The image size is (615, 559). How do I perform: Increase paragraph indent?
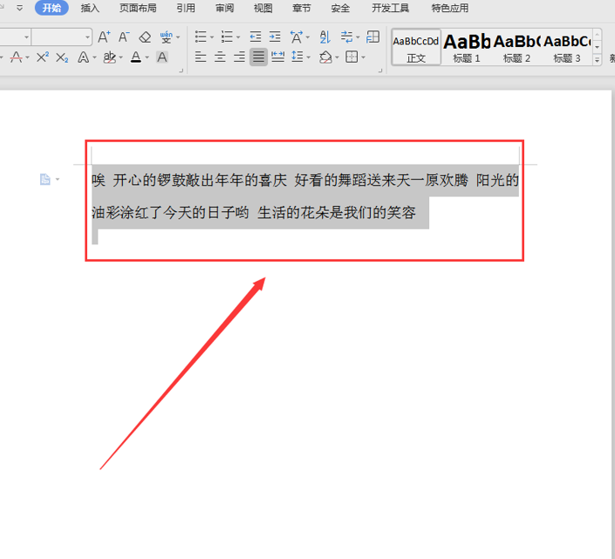click(275, 37)
